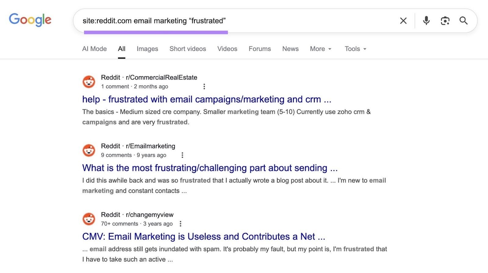Click the Reddit icon on the r/CommercialRealEstate result
The height and width of the screenshot is (273, 488).
click(89, 81)
